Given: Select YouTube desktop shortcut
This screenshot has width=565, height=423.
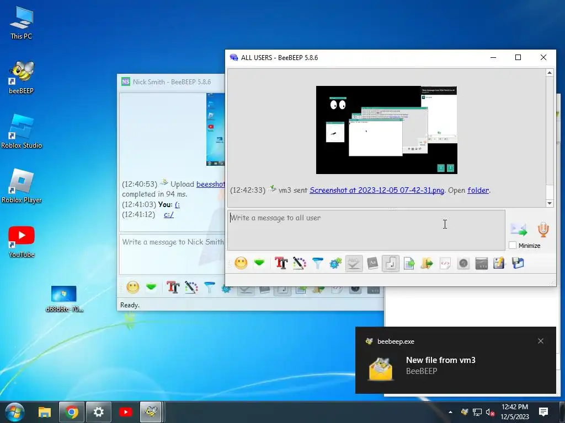Looking at the screenshot, I should [x=22, y=242].
